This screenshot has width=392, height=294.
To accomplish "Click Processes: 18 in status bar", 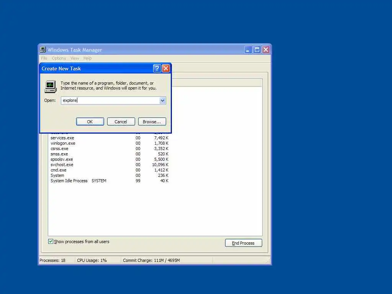I will click(x=52, y=260).
